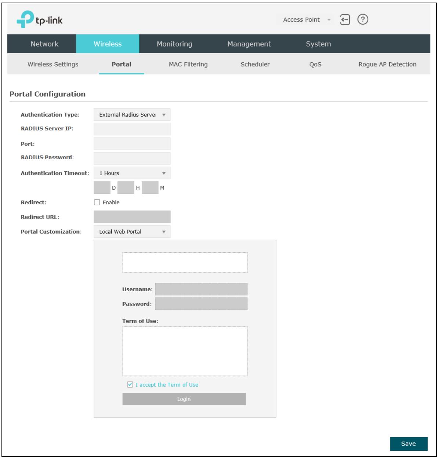Open the Management tab
437x457 pixels.
click(249, 44)
